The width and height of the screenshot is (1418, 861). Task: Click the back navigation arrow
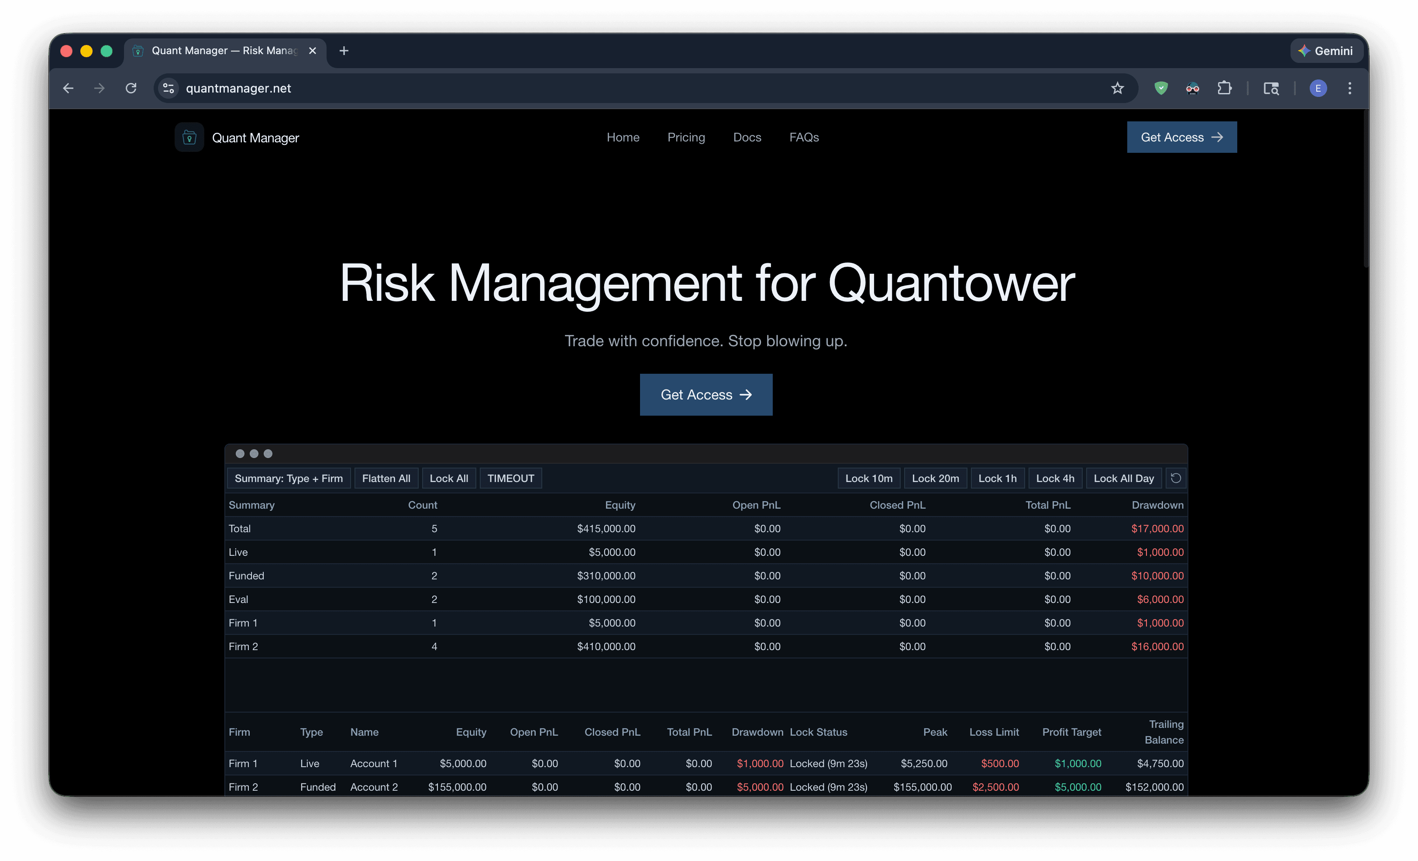pyautogui.click(x=68, y=88)
